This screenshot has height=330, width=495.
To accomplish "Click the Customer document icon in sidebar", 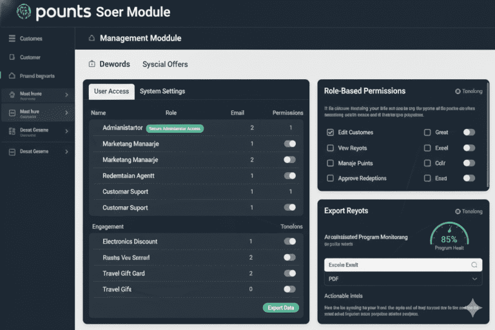I will [x=12, y=57].
